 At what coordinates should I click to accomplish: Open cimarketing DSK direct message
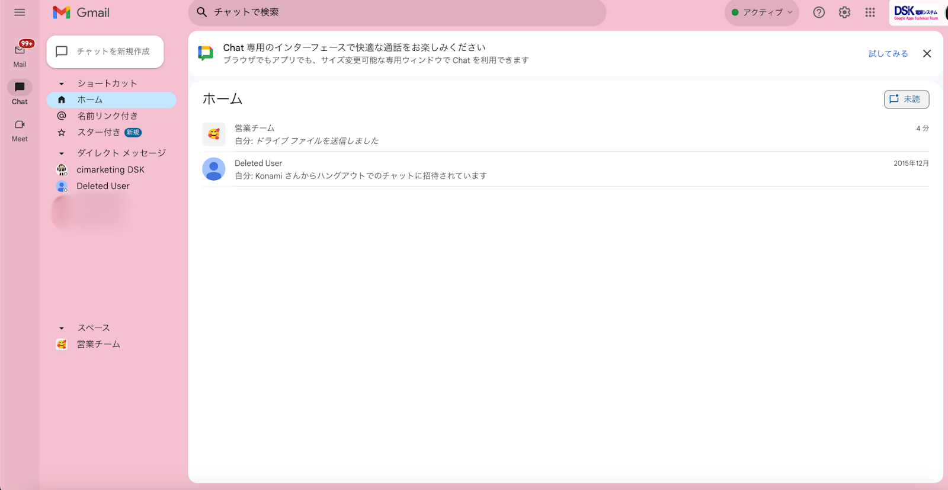click(x=111, y=169)
